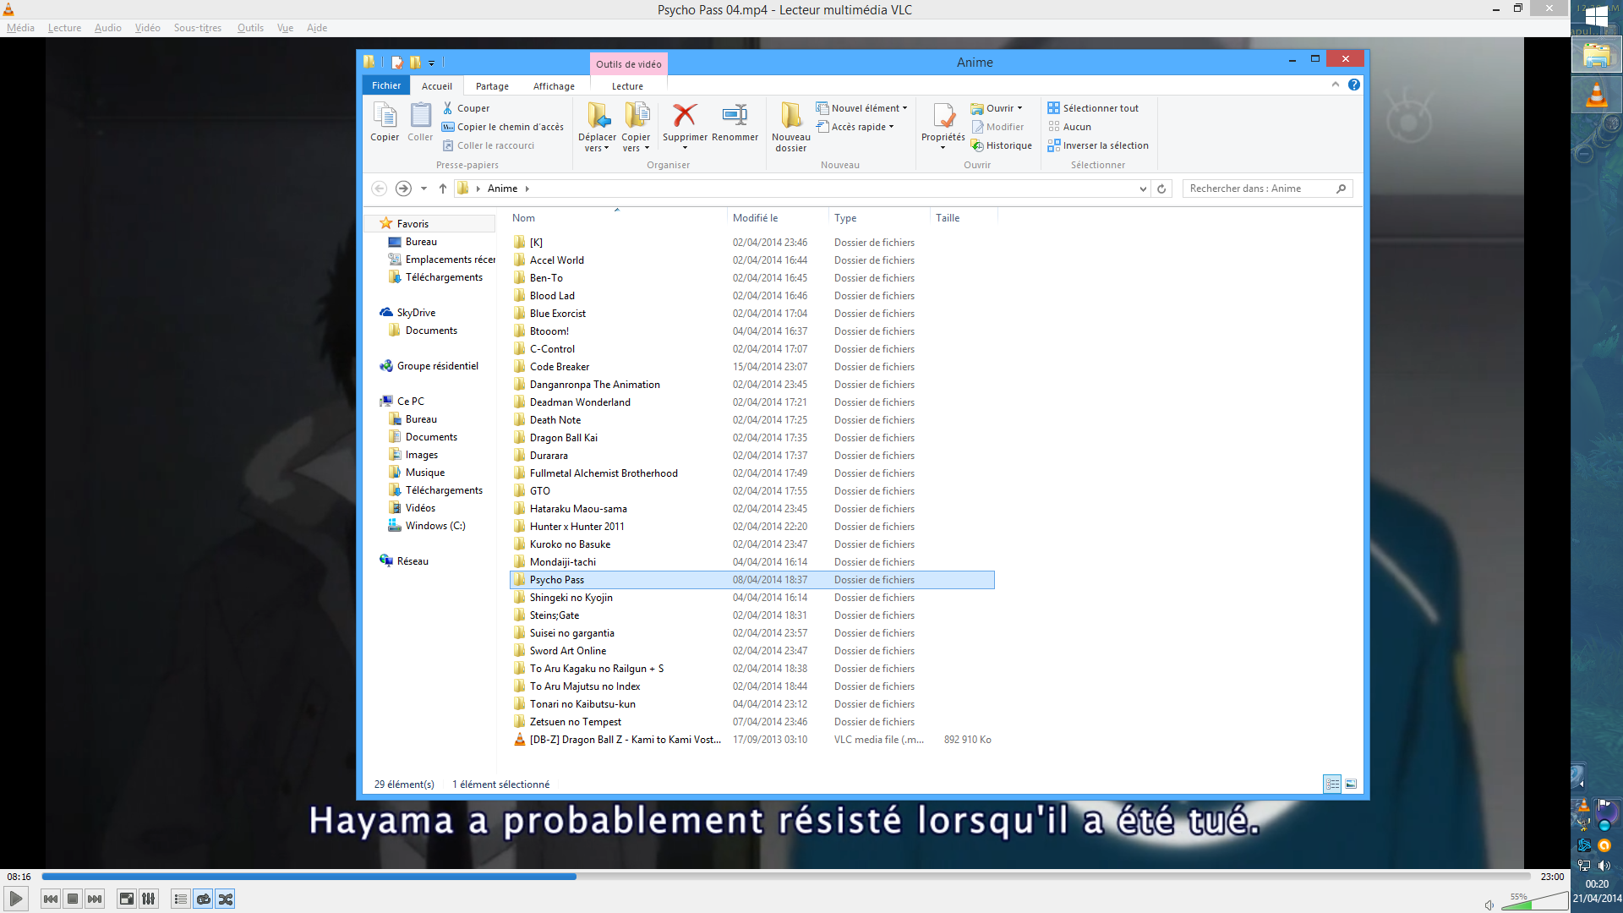This screenshot has height=913, width=1623.
Task: Switch to Affichage ribbon tab
Action: (554, 86)
